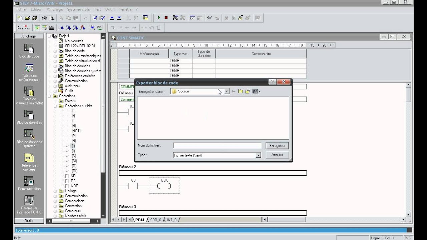Expand the Horloge instruction folder
The image size is (427, 240).
[55, 191]
